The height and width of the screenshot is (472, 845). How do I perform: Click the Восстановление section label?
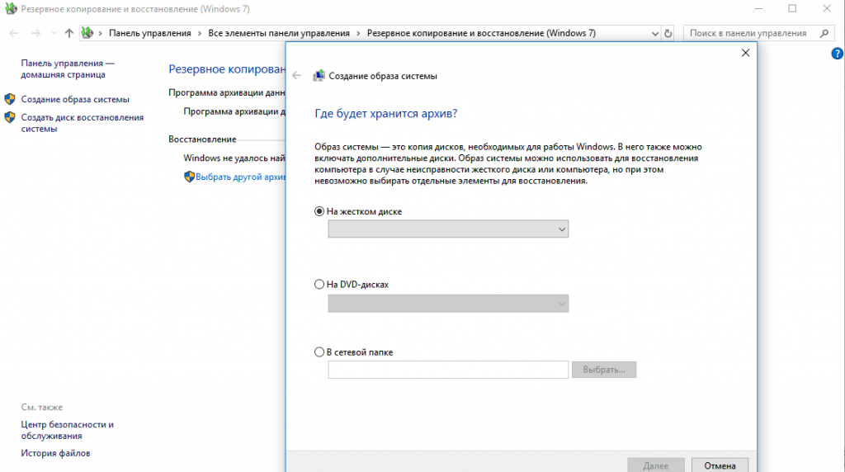202,139
